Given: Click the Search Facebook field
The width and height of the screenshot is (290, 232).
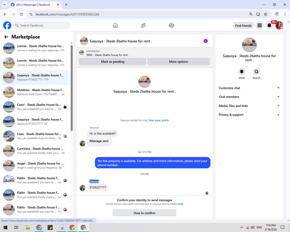Looking at the screenshot, I should point(42,26).
